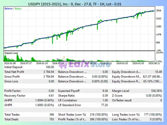Click the Total Trades label
The height and width of the screenshot is (125, 167).
point(12,114)
